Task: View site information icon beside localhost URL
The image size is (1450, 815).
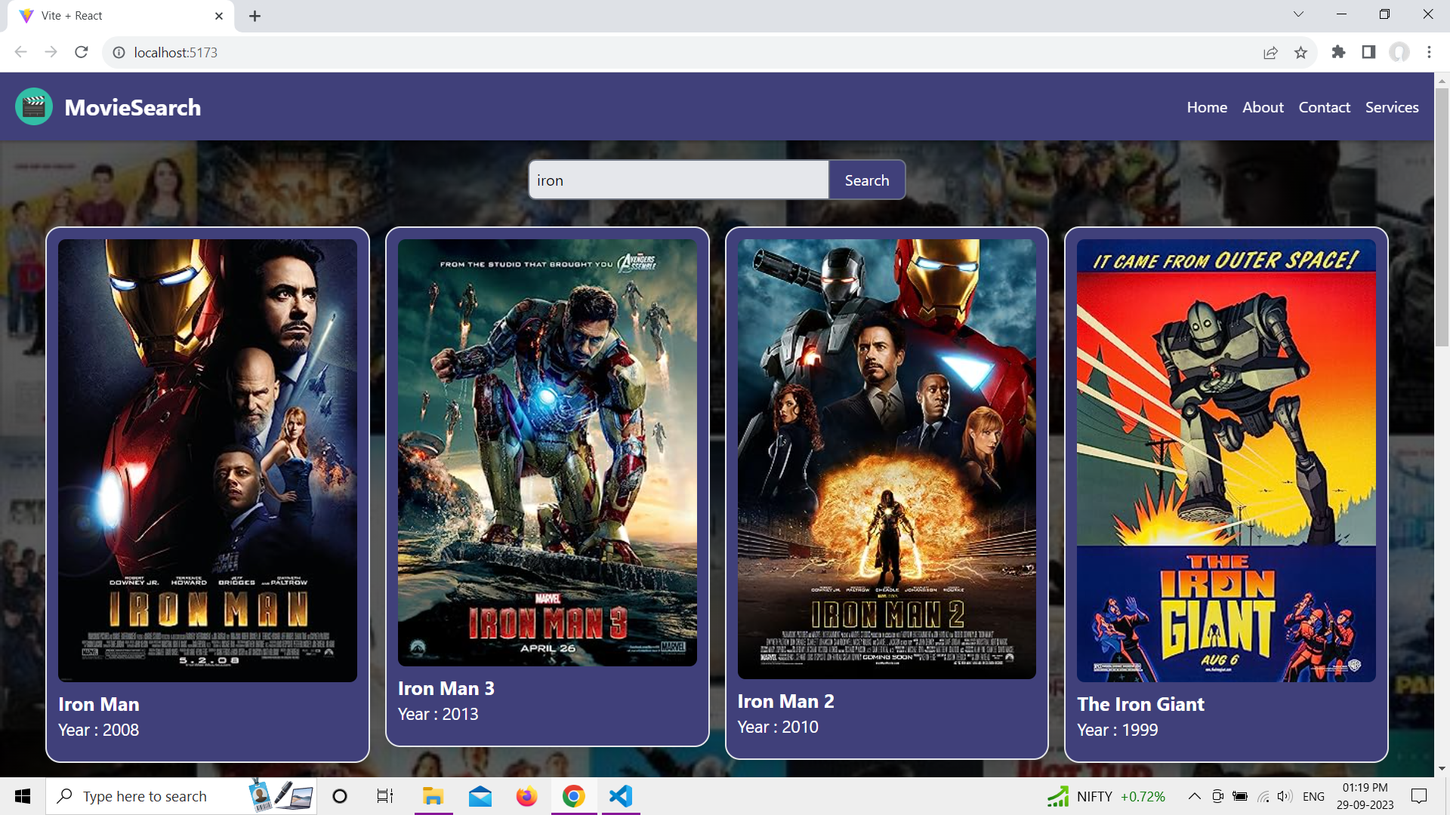Action: (119, 52)
